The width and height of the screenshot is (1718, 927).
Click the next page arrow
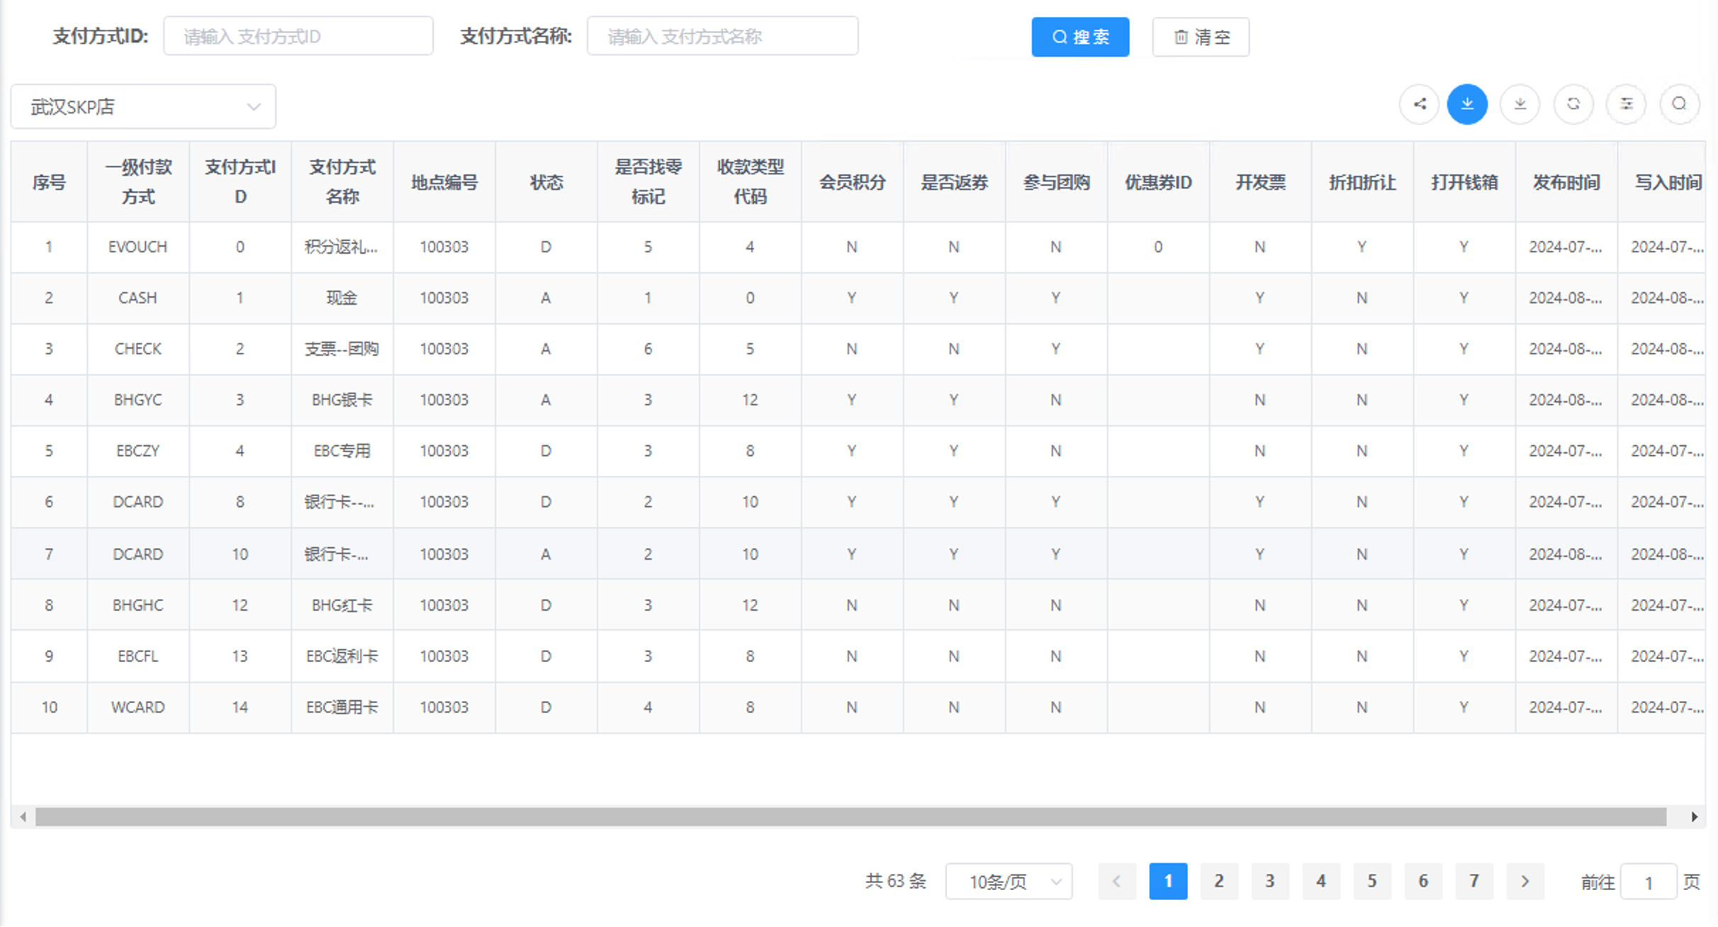[1525, 881]
